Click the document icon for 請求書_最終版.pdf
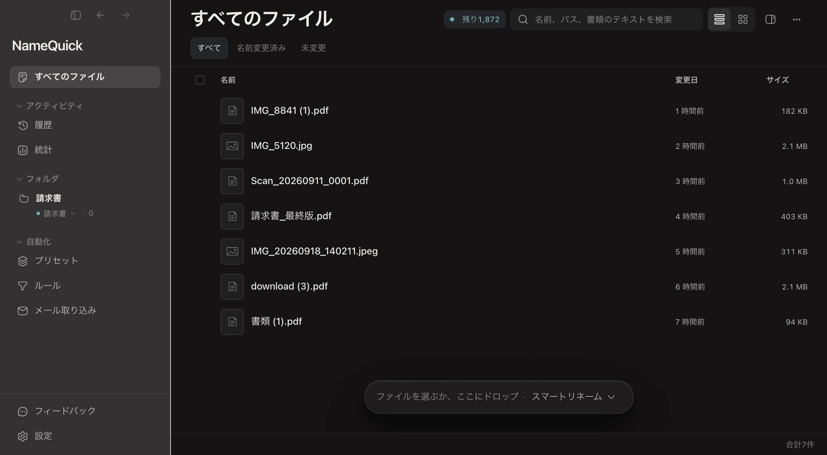Viewport: 827px width, 455px height. click(232, 216)
